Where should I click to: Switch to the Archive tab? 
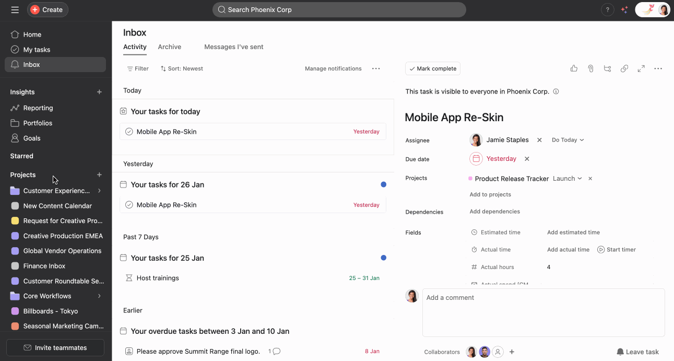[169, 46]
